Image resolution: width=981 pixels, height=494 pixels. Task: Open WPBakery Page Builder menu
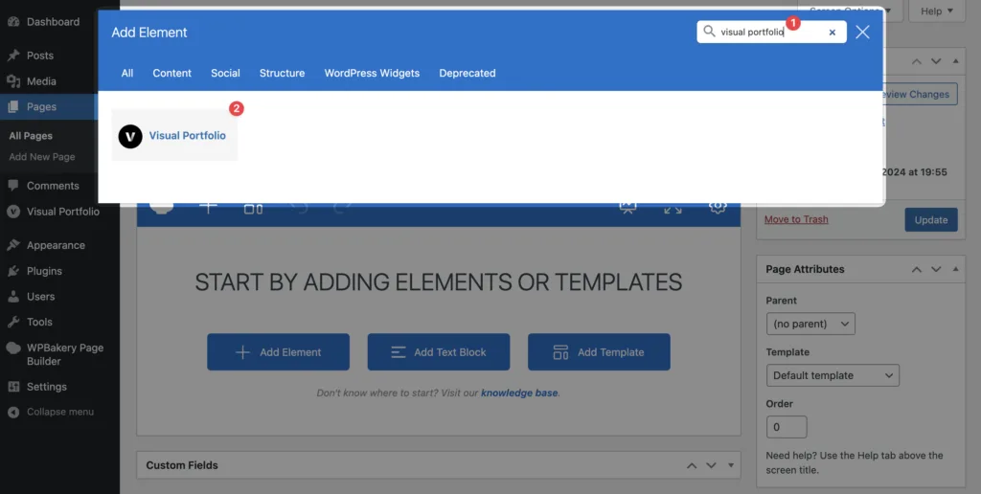pyautogui.click(x=57, y=354)
